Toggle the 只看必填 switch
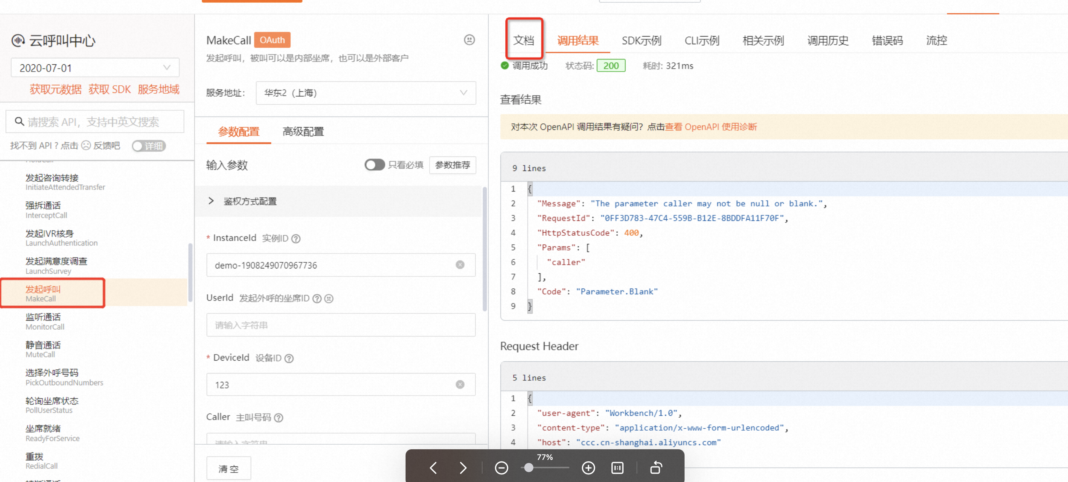 click(374, 165)
